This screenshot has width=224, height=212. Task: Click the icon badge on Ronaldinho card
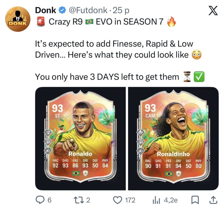pyautogui.click(x=179, y=174)
